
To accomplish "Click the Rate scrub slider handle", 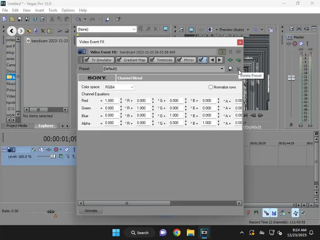I will click(51, 212).
